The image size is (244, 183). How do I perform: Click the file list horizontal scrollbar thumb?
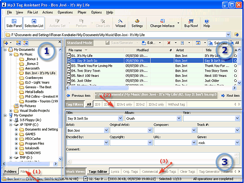(x=99, y=88)
